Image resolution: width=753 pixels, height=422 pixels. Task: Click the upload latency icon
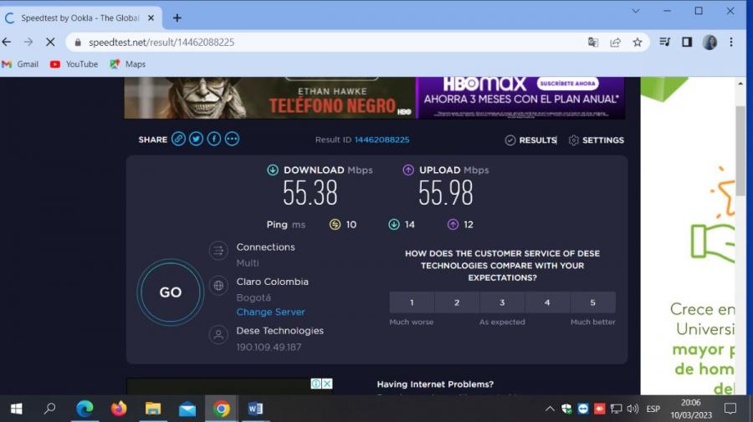[453, 225]
